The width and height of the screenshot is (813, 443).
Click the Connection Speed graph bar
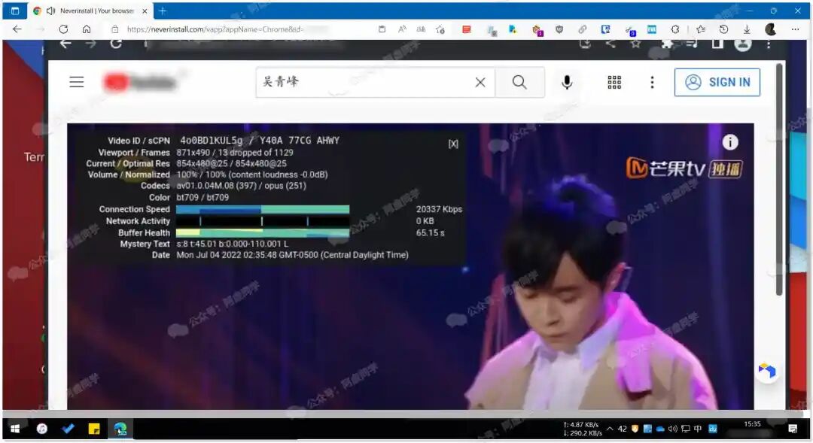[263, 209]
